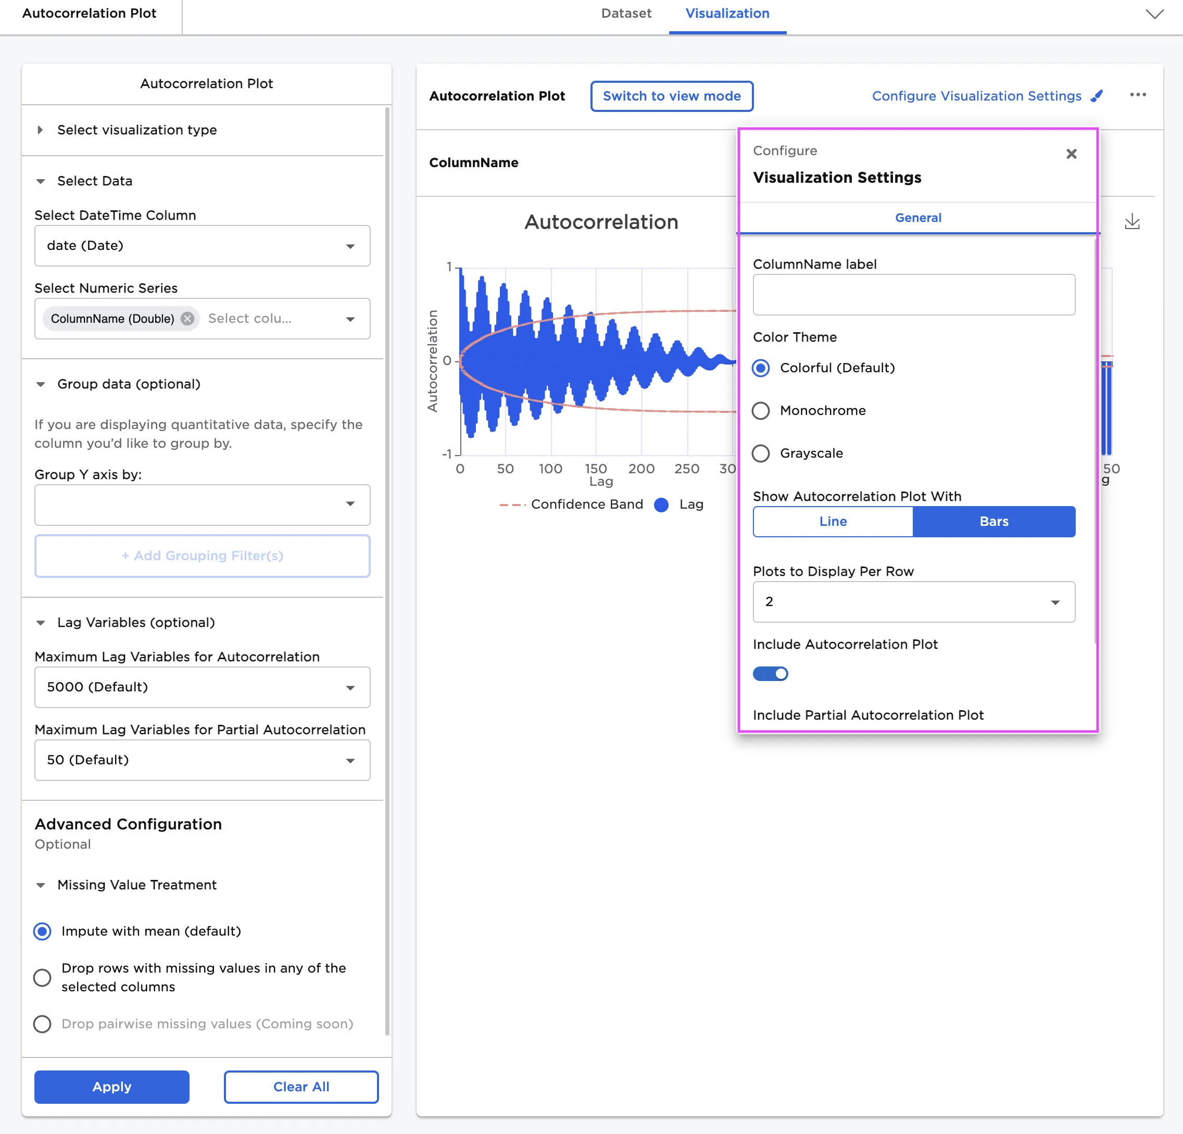Select the General settings tab
The height and width of the screenshot is (1134, 1183).
click(x=917, y=218)
